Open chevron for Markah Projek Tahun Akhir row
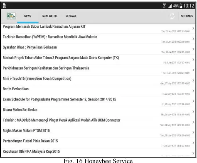Viewport: 197px width, 163px height. tap(193, 60)
